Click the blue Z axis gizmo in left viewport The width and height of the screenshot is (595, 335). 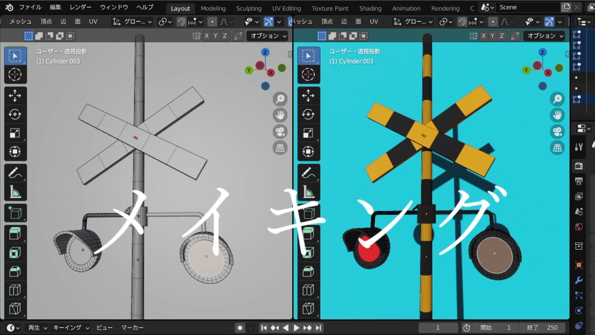tap(265, 52)
